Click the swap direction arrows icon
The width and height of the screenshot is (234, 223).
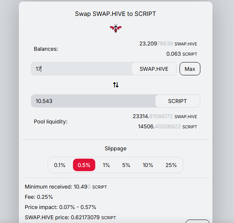click(116, 85)
